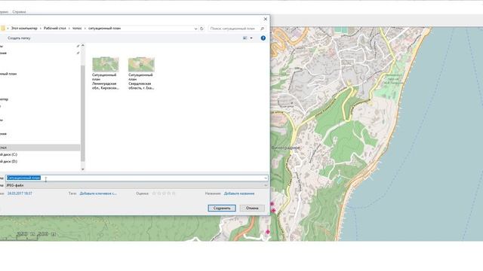Image resolution: width=483 pixels, height=271 pixels.
Task: Open the view options dropdown arrow
Action: (x=251, y=38)
